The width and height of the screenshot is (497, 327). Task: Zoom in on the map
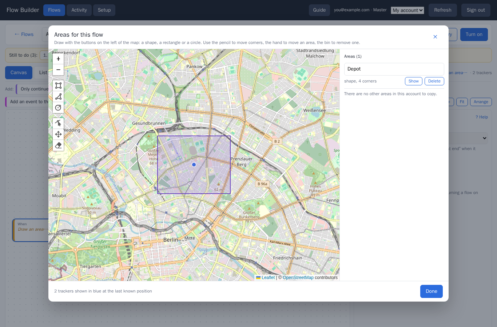point(58,59)
